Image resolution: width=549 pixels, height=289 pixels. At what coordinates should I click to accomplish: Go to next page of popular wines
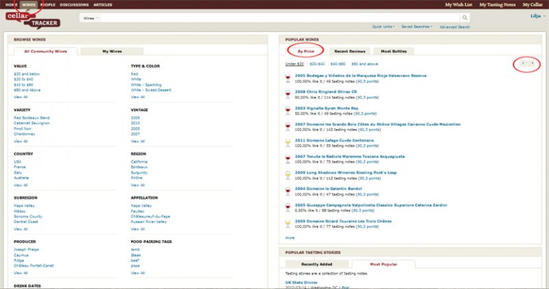533,63
